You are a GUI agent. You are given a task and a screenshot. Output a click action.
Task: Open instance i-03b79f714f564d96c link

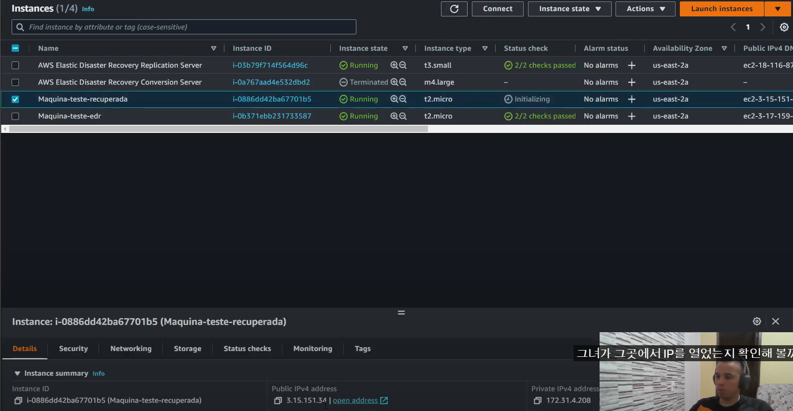(270, 65)
